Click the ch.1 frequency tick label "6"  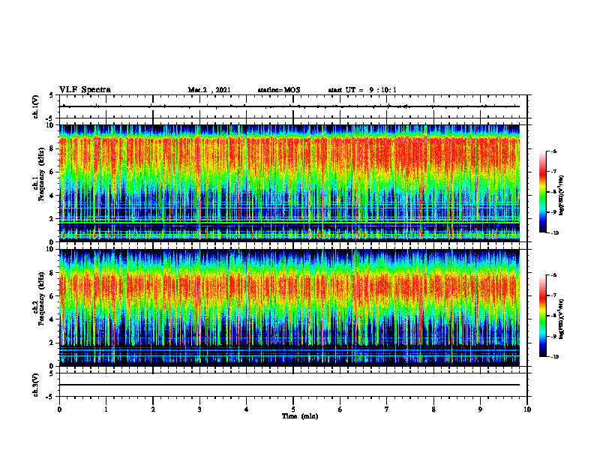coord(52,172)
